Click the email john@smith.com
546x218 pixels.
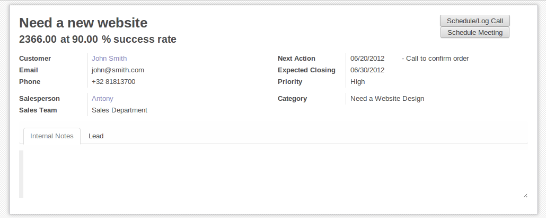[x=118, y=70]
